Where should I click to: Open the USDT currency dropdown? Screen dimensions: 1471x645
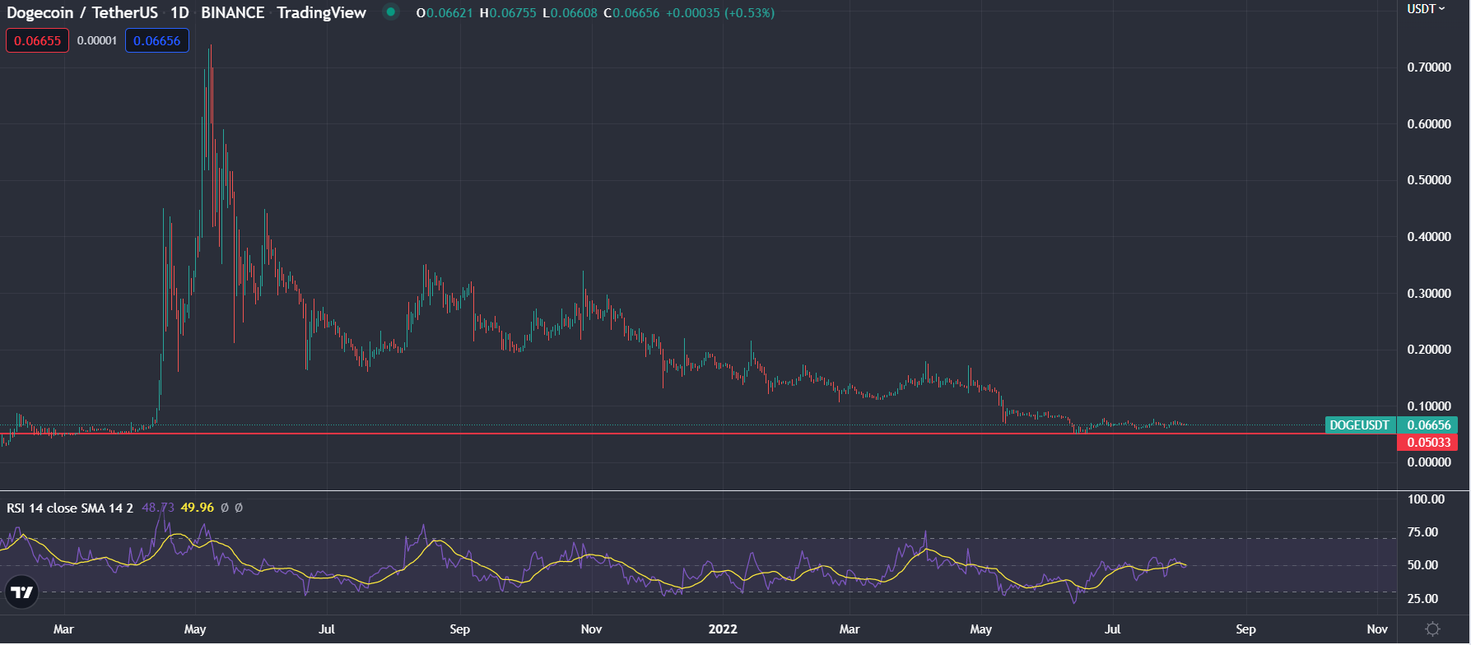click(1426, 9)
